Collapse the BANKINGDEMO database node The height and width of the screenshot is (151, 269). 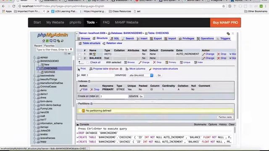pyautogui.click(x=34, y=61)
